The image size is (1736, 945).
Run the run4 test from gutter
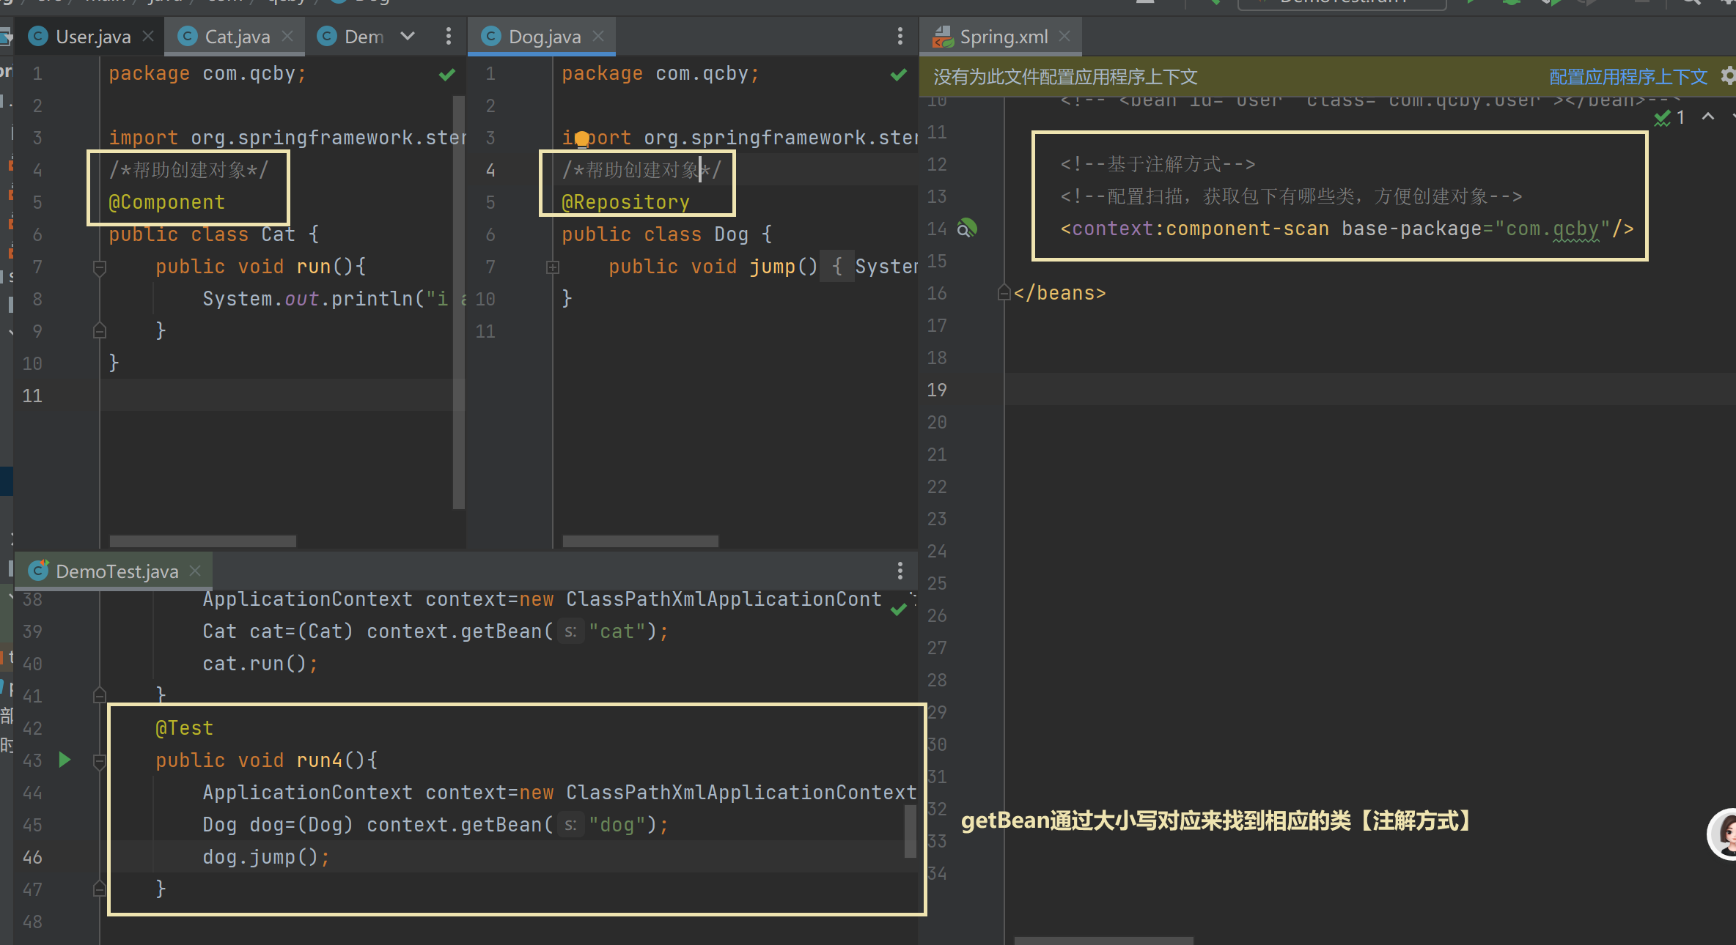(65, 760)
